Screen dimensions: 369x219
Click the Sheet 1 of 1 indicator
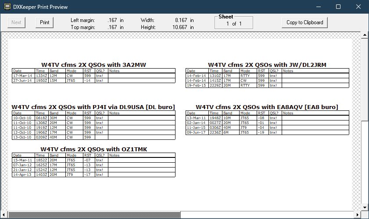(234, 24)
